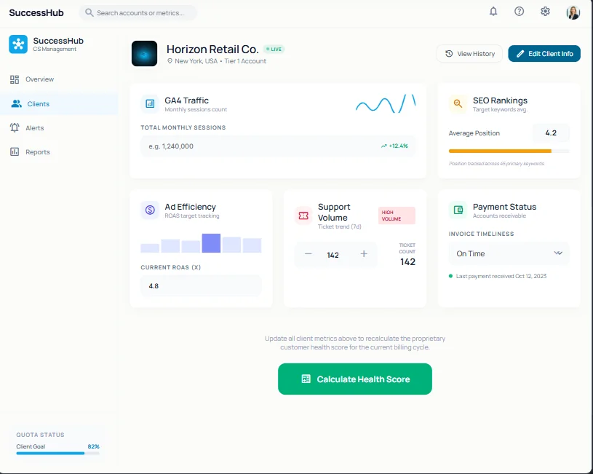Click the +12.4% trend indicator
Screen dimensions: 593x474
pyautogui.click(x=394, y=146)
